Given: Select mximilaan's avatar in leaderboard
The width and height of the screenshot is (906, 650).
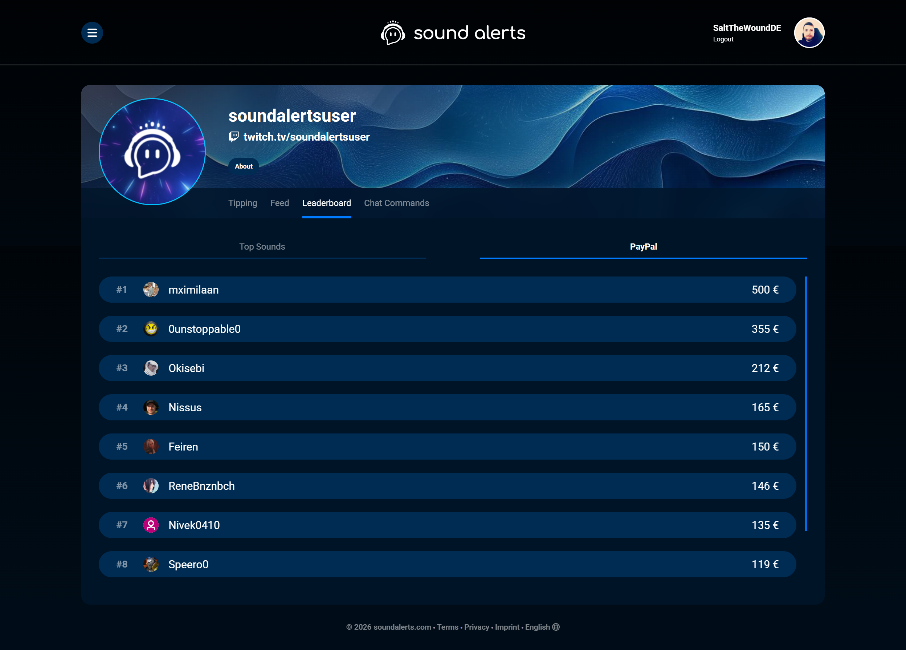Looking at the screenshot, I should click(x=151, y=290).
